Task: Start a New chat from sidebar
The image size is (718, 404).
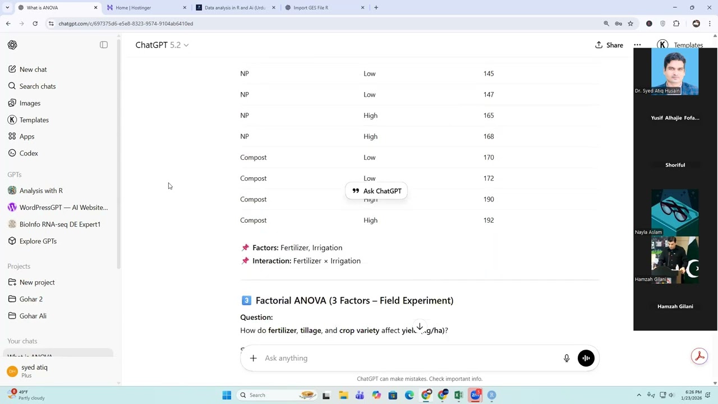Action: coord(33,70)
